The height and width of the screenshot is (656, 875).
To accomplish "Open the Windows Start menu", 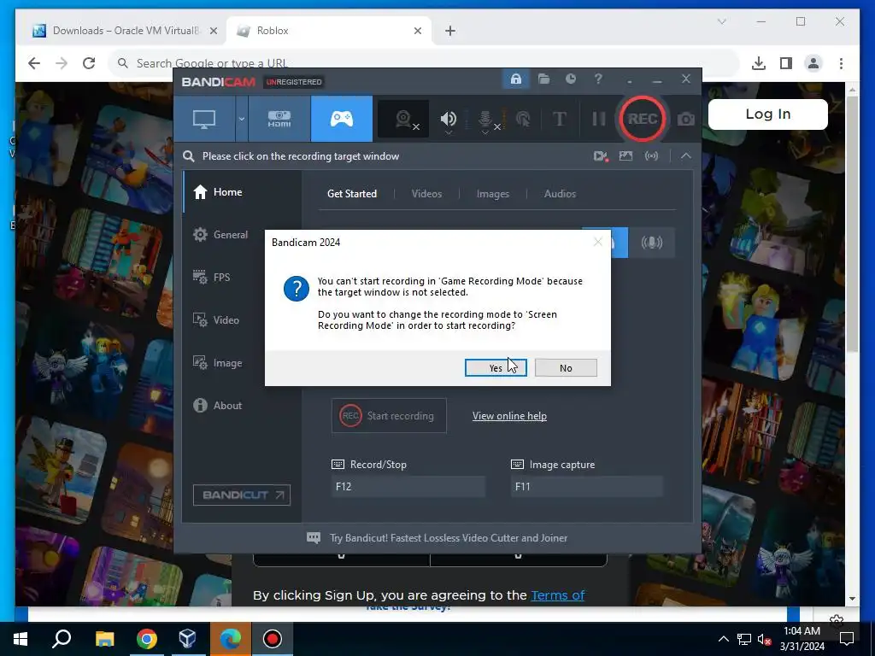I will coord(21,639).
